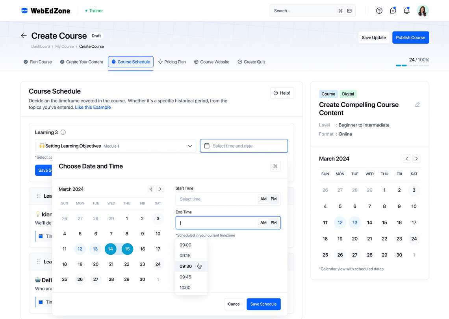Click the user profile avatar
This screenshot has height=319, width=449.
[423, 11]
